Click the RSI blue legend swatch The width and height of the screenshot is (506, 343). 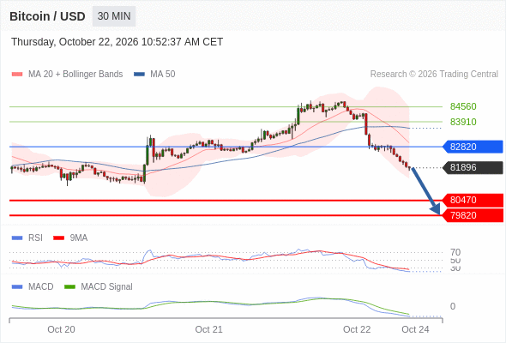17,238
